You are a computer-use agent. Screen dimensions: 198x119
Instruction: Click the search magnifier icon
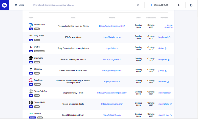[138, 5]
